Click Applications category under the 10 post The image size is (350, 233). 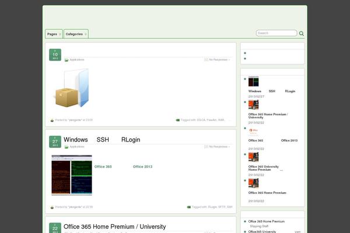pos(77,60)
